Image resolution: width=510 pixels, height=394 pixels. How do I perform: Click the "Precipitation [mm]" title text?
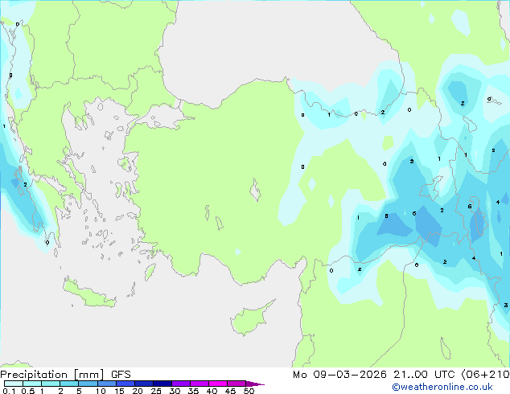(52, 375)
